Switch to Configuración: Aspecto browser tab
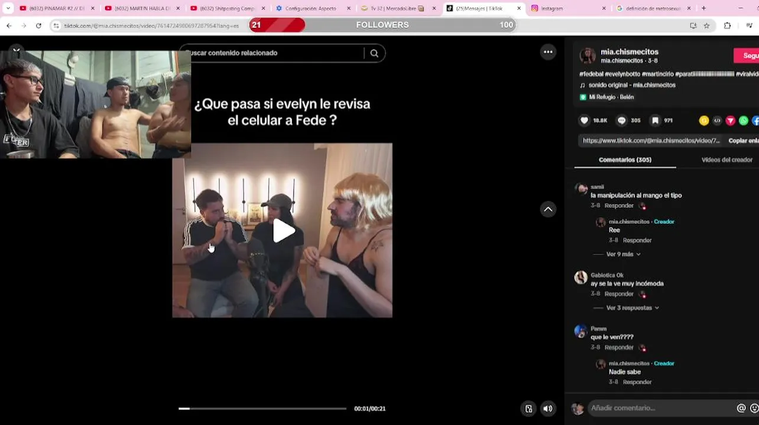 click(x=313, y=8)
